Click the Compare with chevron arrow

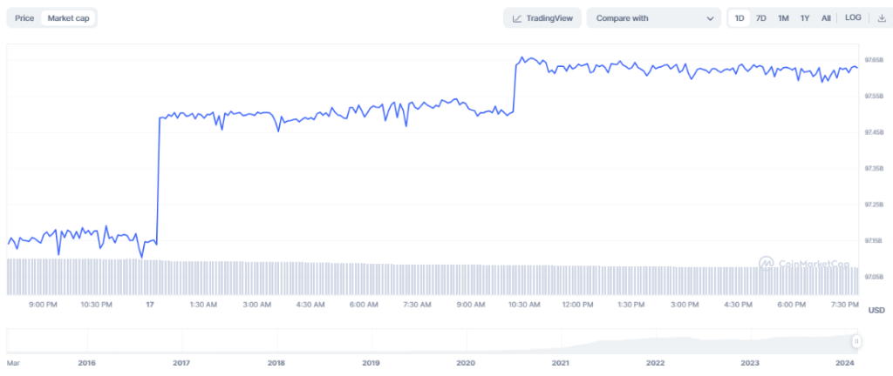tap(709, 18)
